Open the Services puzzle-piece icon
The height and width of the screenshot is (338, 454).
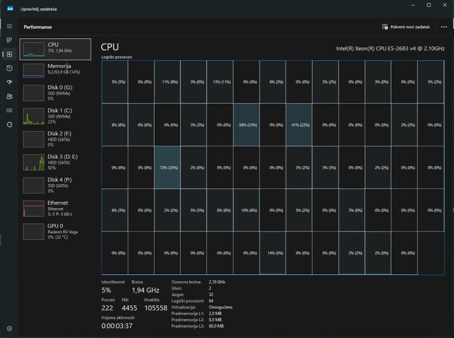tap(9, 124)
